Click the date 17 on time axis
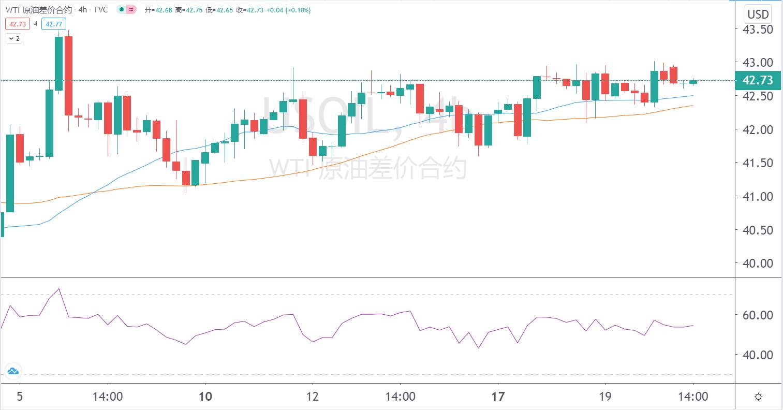 (x=498, y=397)
